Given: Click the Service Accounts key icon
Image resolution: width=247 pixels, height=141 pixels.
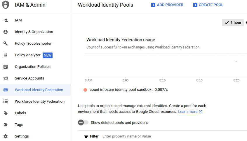Looking at the screenshot, I should point(6,78).
